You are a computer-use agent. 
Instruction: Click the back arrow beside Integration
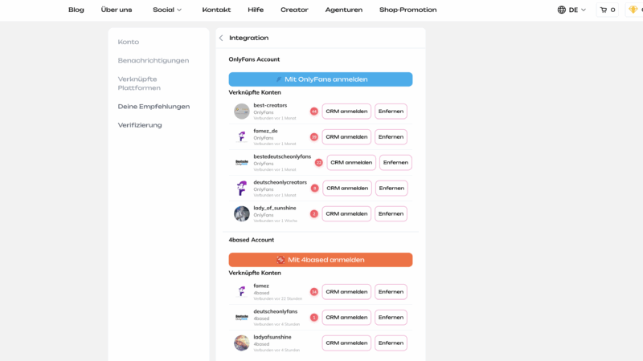[221, 38]
